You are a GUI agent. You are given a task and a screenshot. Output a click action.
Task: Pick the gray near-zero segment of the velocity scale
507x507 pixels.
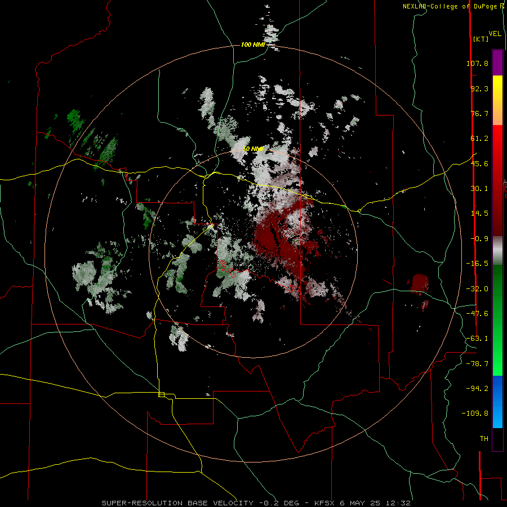click(x=497, y=251)
